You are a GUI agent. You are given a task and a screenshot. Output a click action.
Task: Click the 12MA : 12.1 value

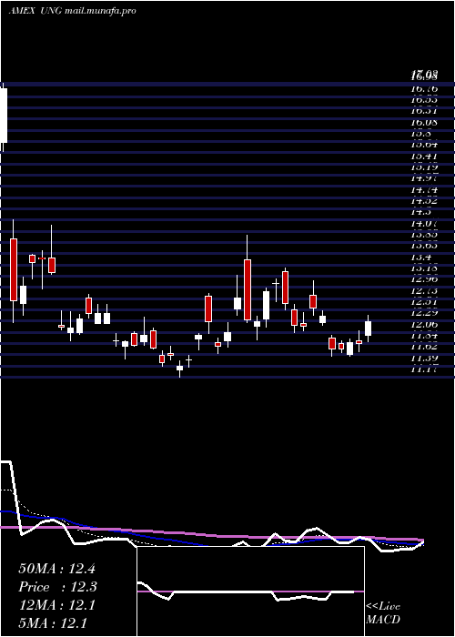[x=56, y=605]
